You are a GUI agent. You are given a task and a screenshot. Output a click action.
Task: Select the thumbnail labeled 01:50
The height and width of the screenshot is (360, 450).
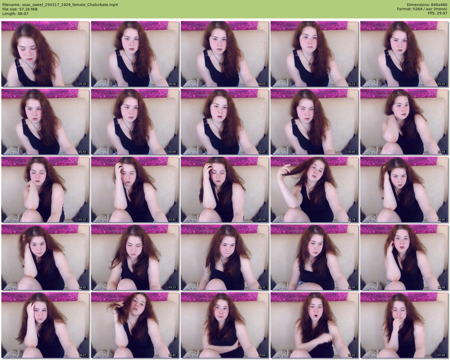(45, 122)
